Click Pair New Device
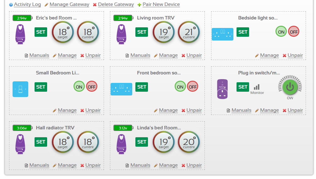316x179 pixels. pyautogui.click(x=161, y=4)
